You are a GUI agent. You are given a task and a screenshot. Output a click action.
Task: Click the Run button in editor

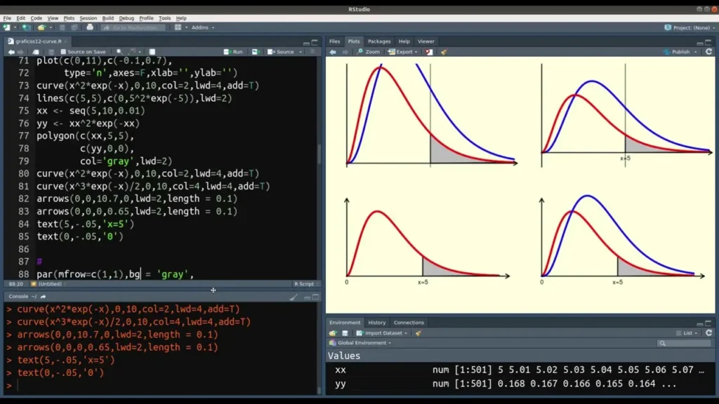tap(234, 52)
